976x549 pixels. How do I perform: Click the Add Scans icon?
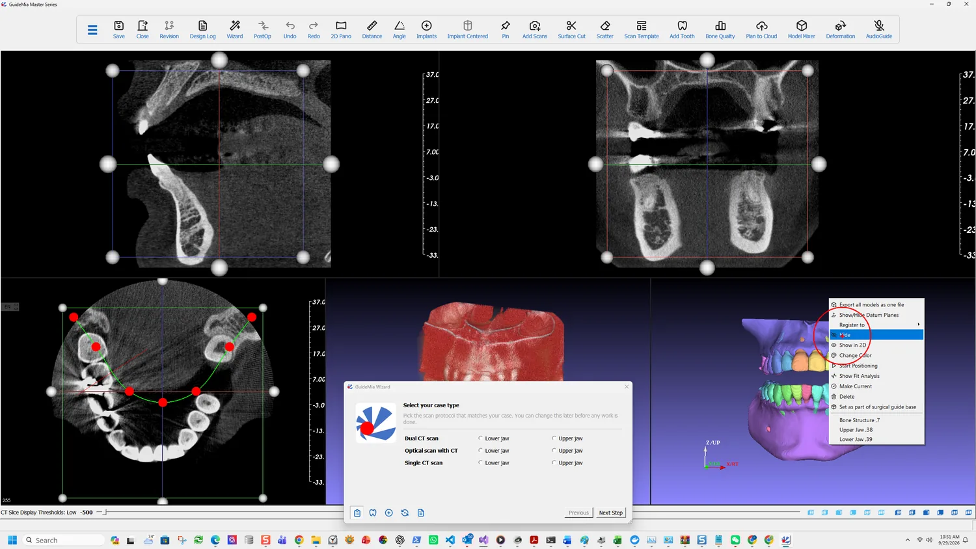tap(535, 29)
